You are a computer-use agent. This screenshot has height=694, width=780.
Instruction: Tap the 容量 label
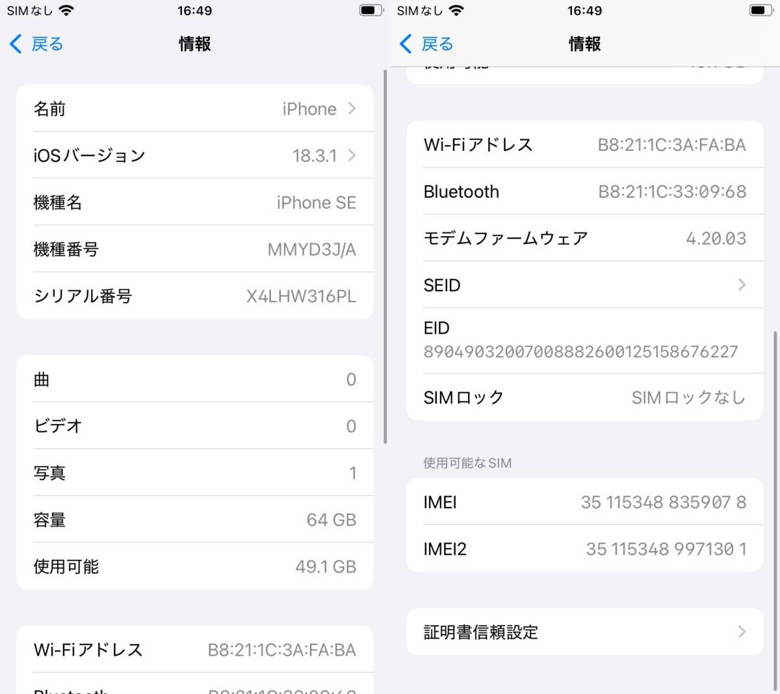coord(49,520)
